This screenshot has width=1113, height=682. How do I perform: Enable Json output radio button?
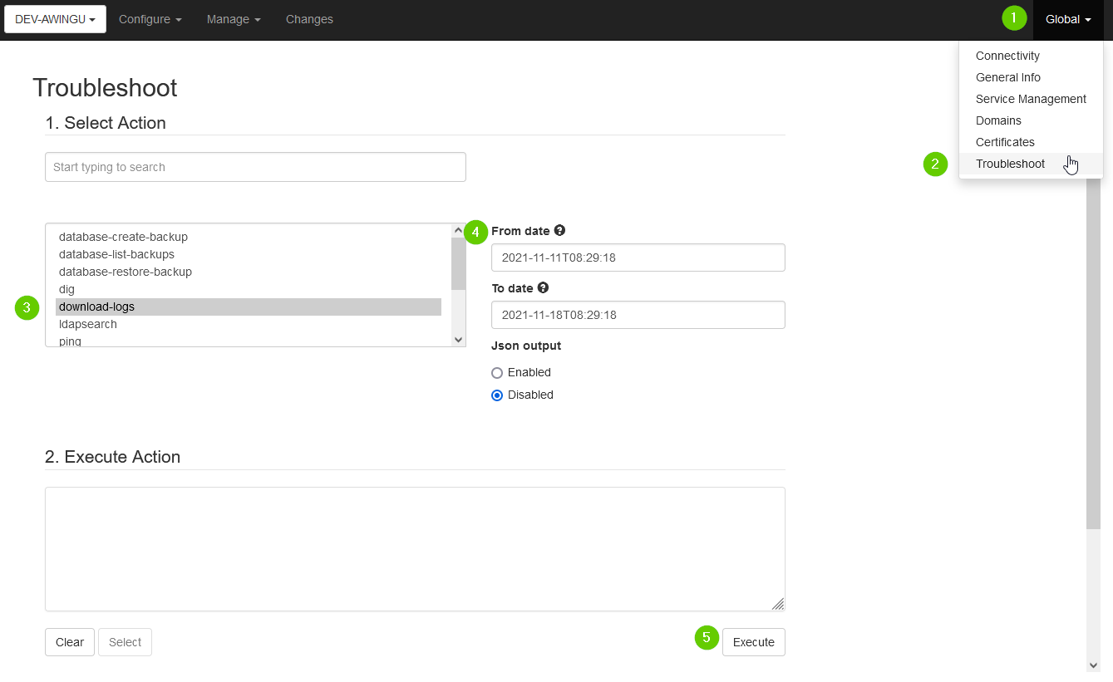pos(497,373)
